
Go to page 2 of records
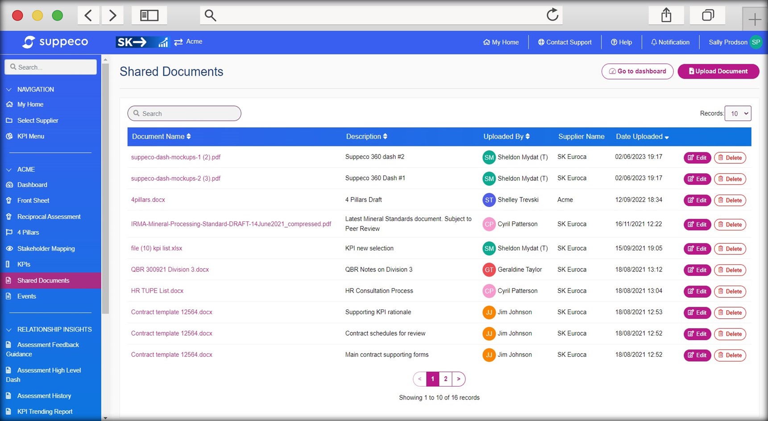pos(445,379)
